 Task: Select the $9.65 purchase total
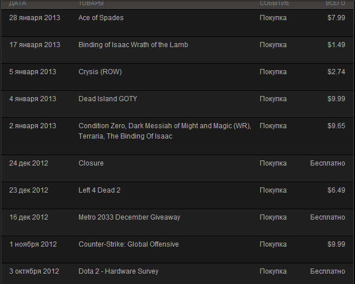click(x=336, y=126)
